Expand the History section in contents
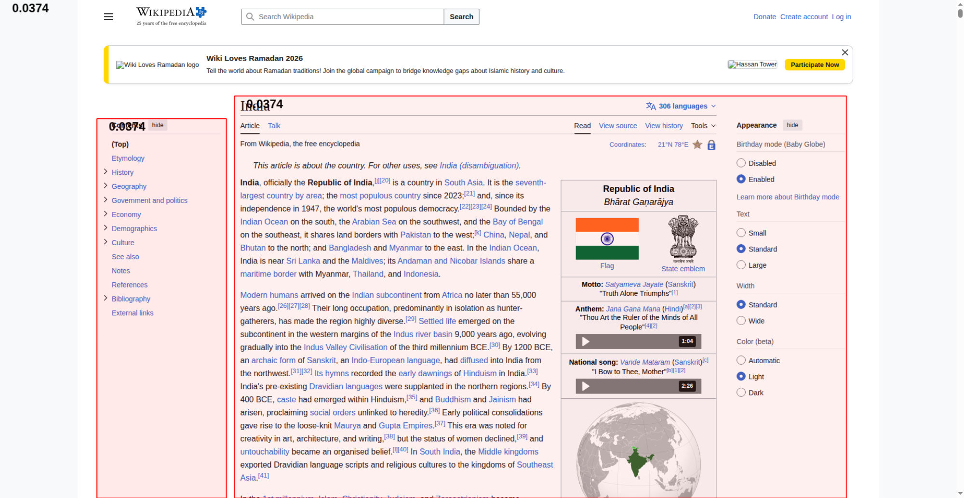 coord(106,172)
